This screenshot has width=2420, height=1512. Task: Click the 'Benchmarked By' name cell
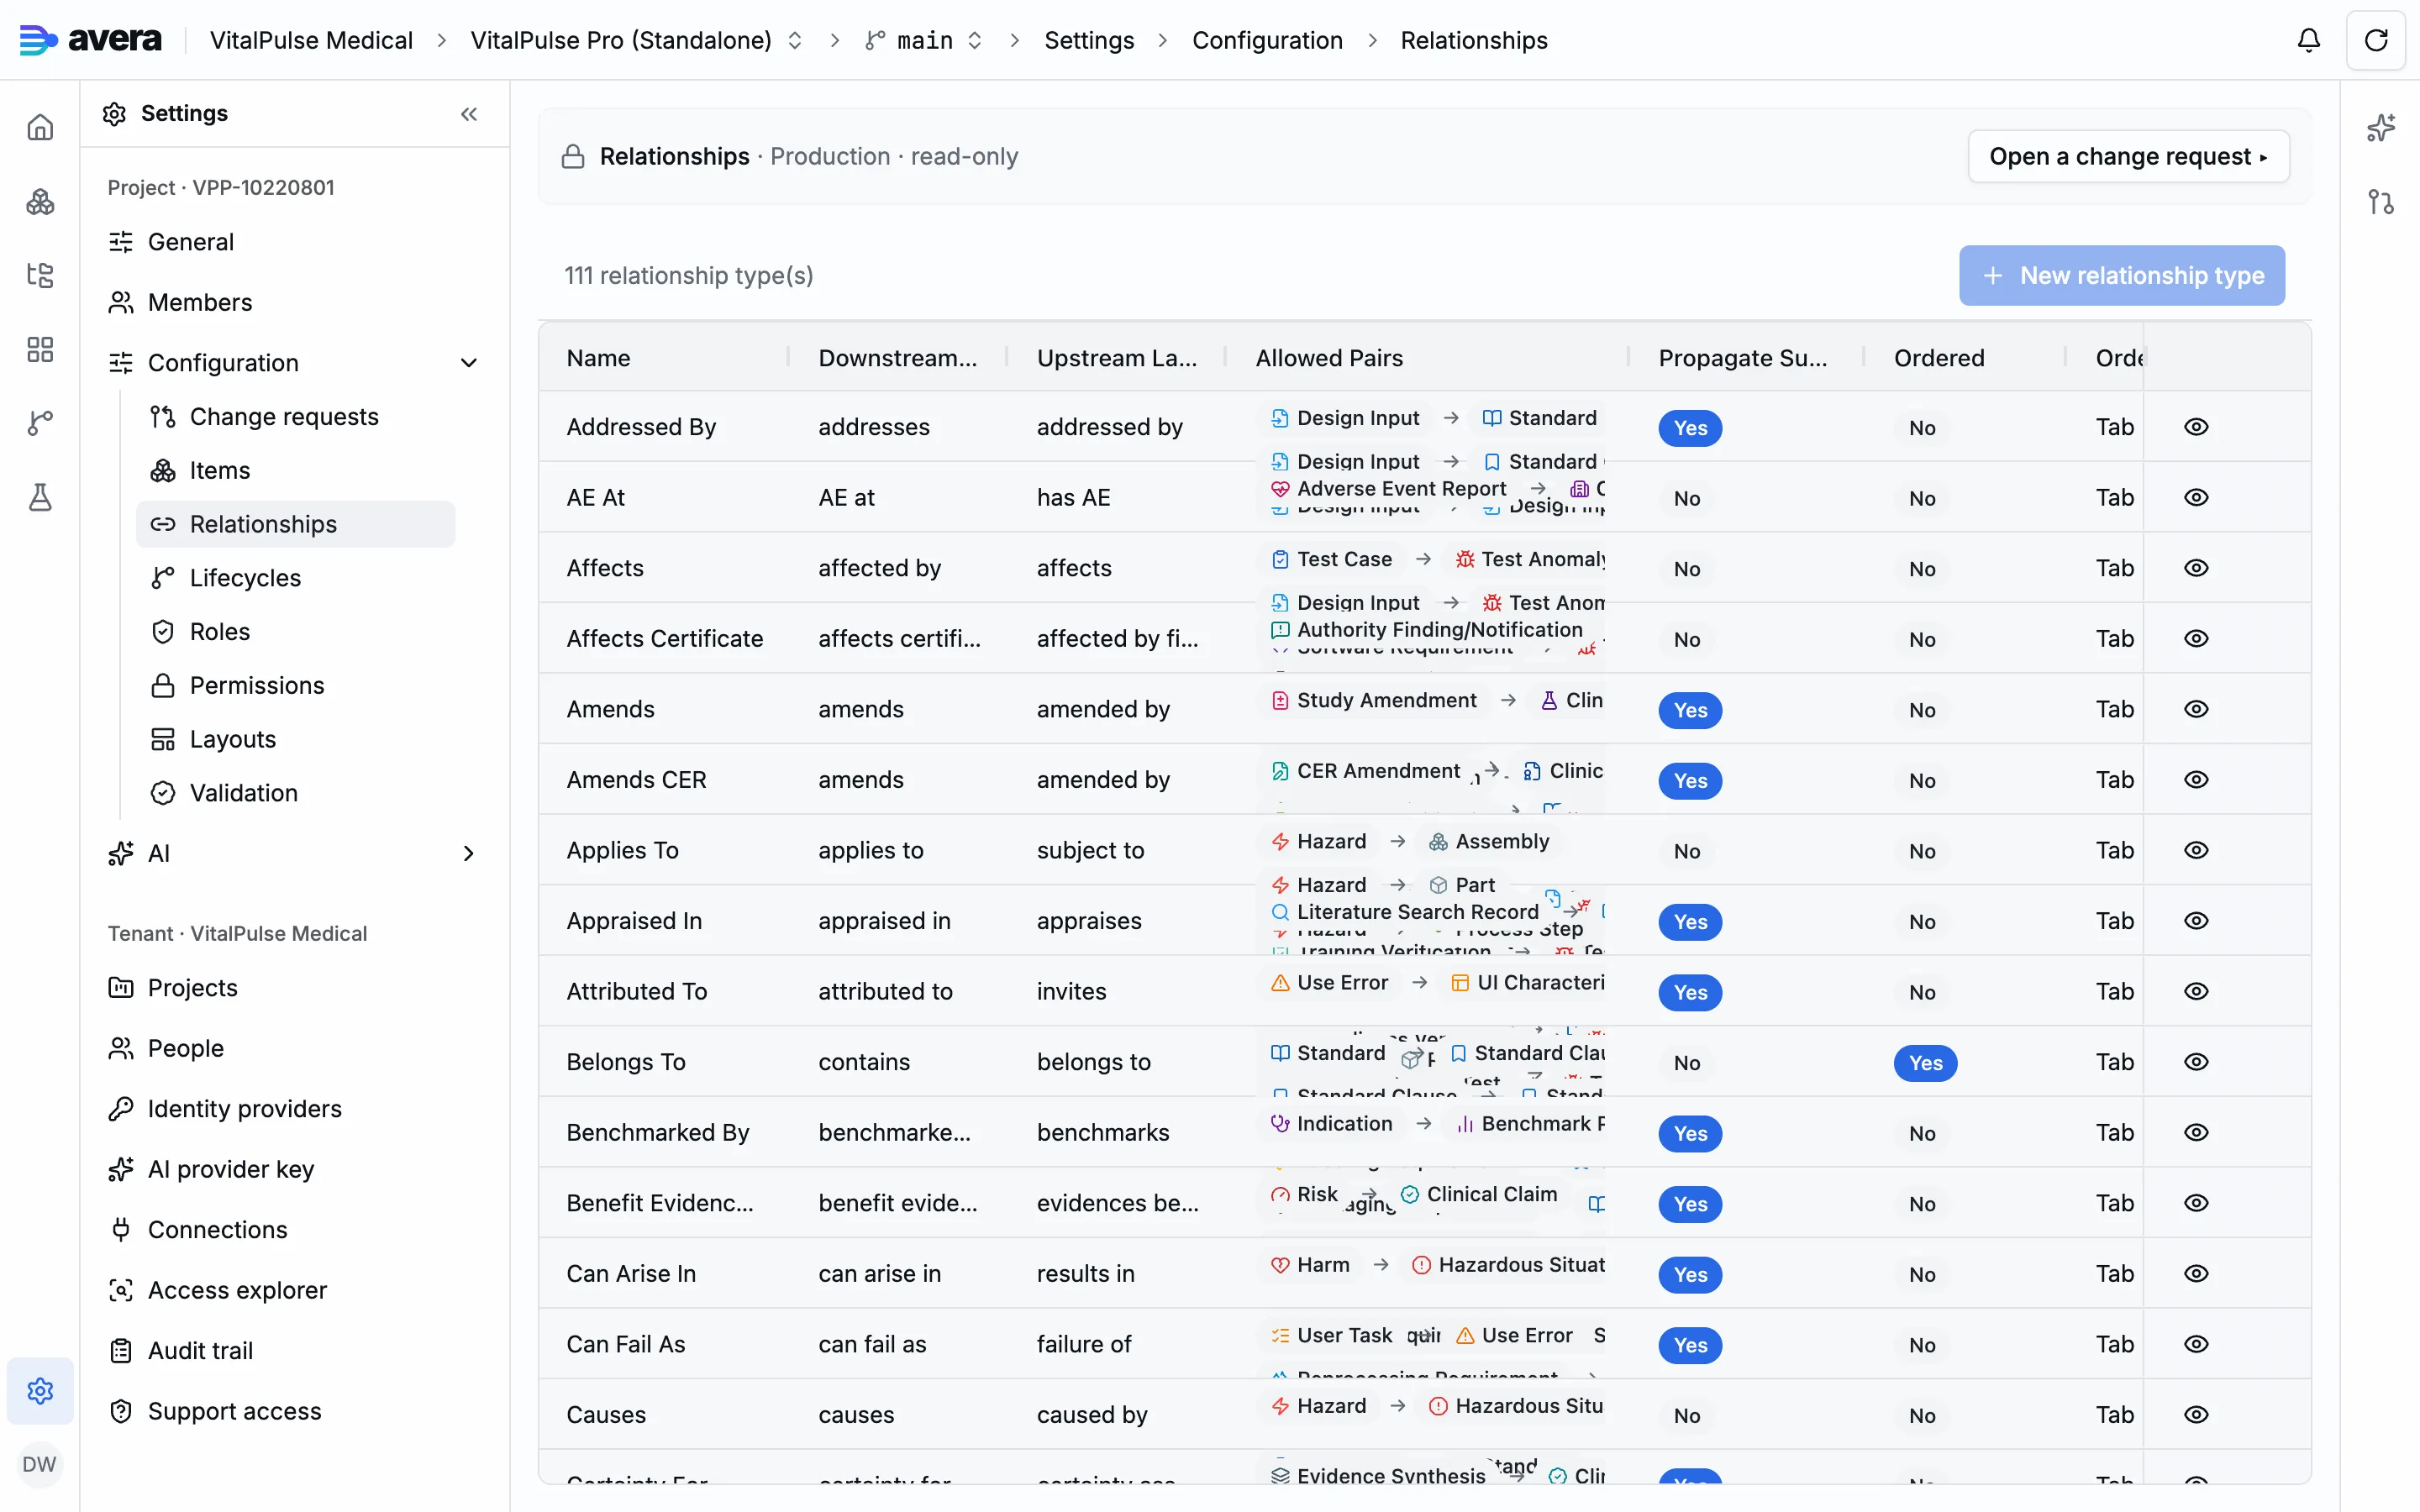coord(657,1132)
